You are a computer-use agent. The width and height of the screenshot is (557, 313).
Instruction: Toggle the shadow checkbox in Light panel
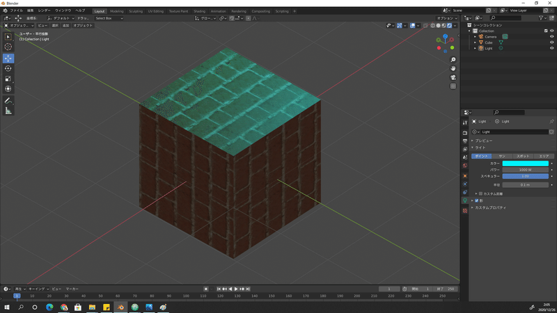(x=477, y=200)
